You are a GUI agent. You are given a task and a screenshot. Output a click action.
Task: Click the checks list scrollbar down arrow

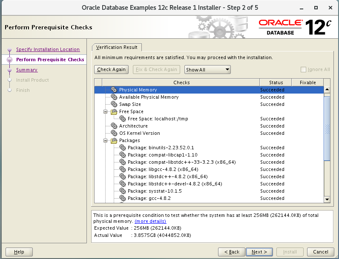[x=327, y=199]
